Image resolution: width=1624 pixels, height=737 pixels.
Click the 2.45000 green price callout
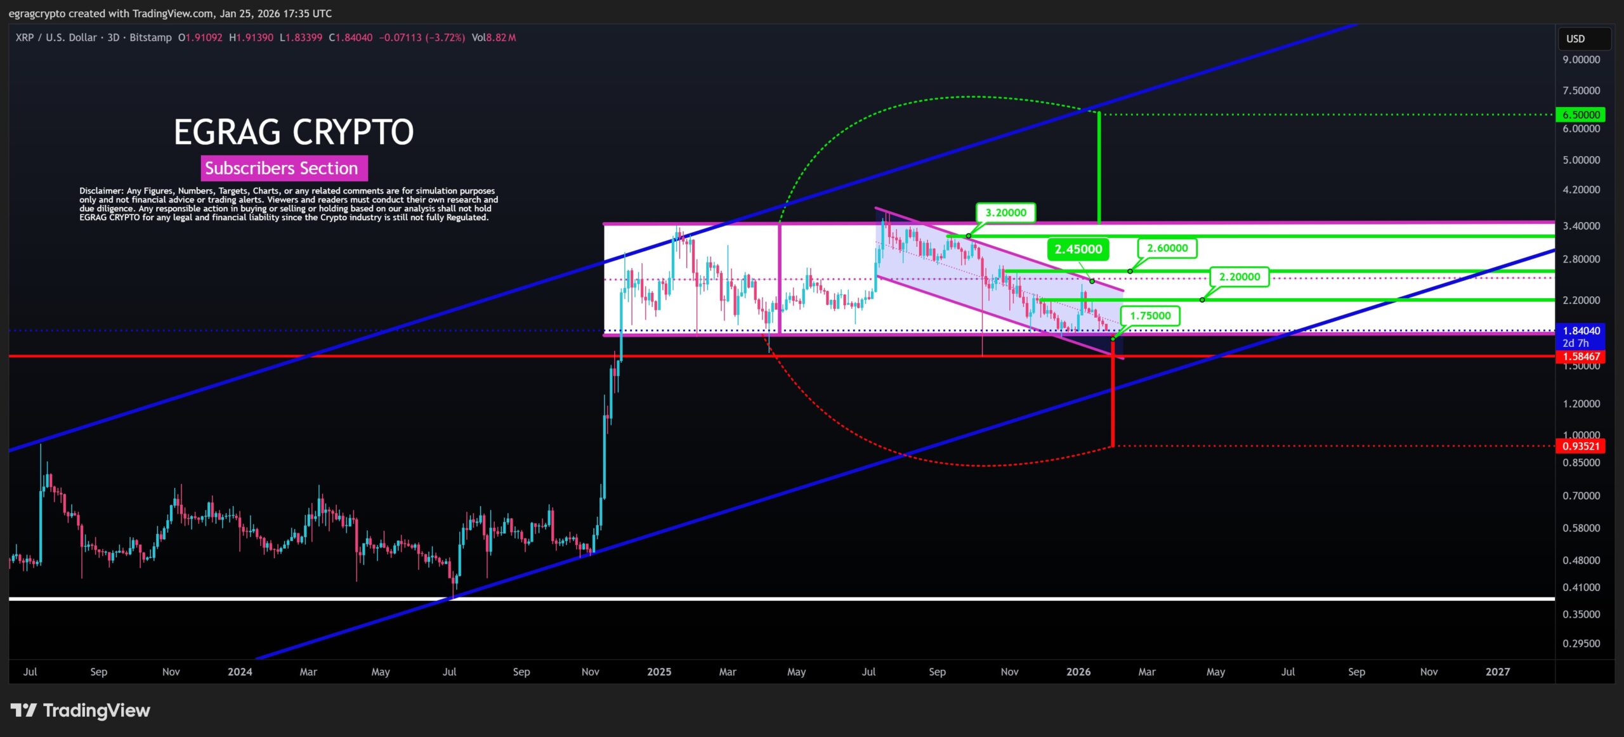pos(1078,249)
